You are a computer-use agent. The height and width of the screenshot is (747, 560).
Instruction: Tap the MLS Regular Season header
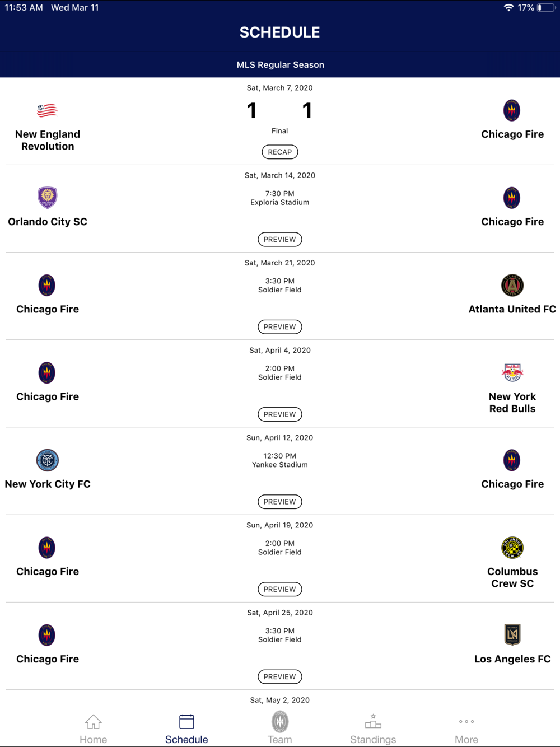click(x=280, y=65)
